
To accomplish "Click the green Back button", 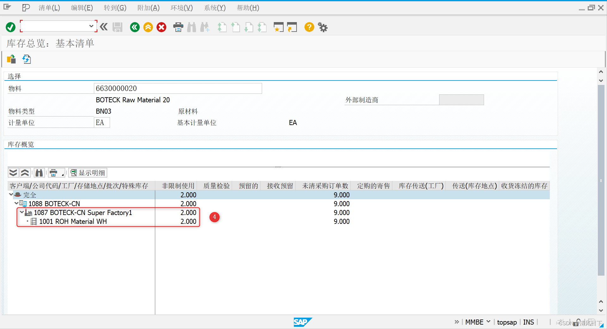I will tap(135, 27).
